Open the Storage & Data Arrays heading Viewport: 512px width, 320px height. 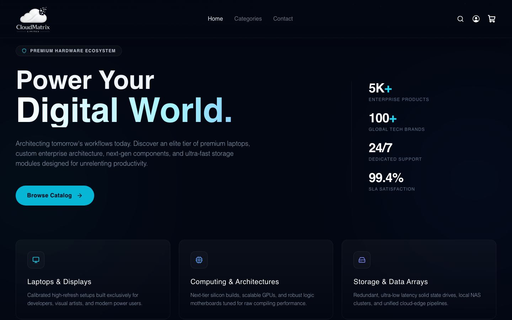click(390, 282)
